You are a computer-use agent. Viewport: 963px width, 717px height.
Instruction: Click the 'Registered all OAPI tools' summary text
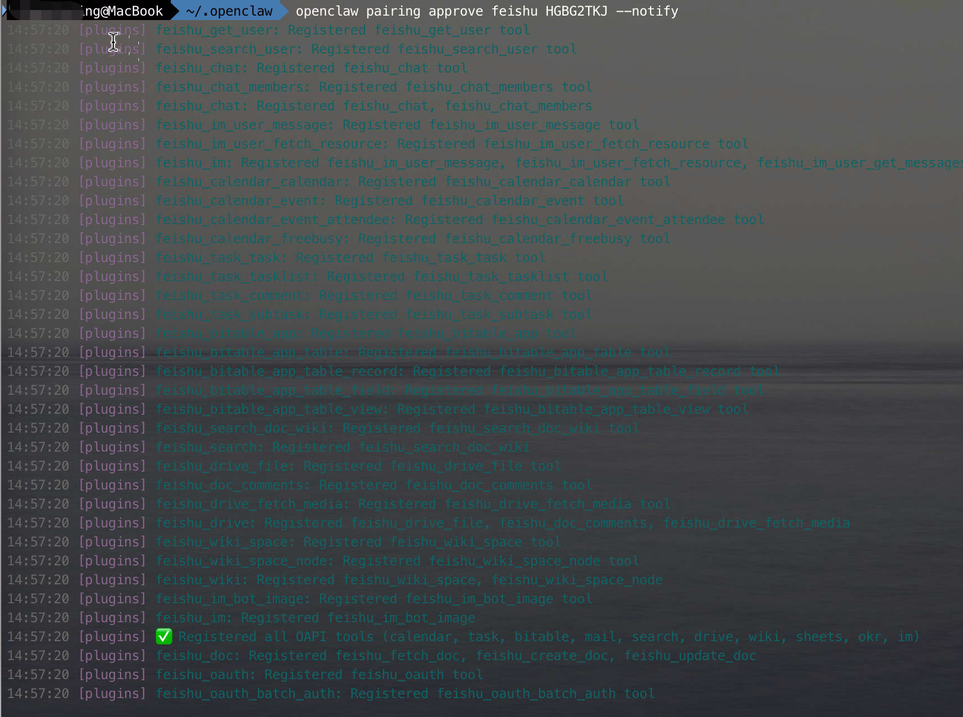tap(549, 637)
